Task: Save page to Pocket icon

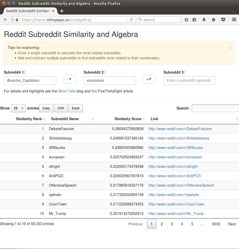Action: [x=223, y=20]
